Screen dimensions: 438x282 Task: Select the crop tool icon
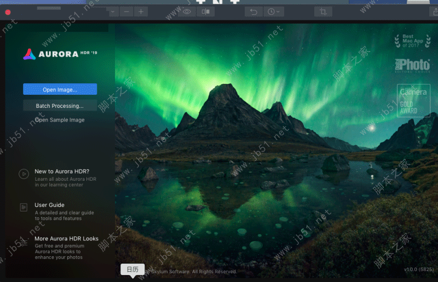point(323,11)
